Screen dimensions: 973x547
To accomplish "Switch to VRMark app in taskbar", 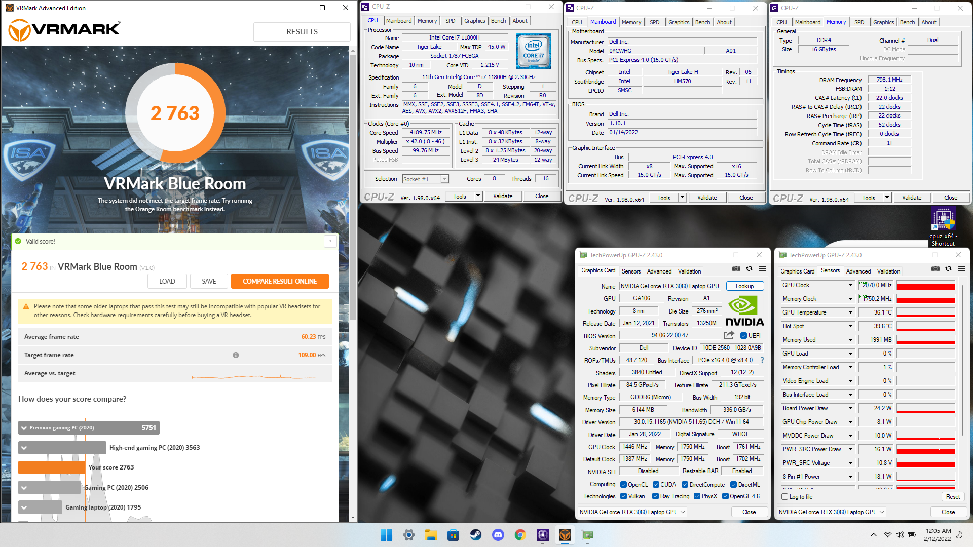I will point(565,535).
